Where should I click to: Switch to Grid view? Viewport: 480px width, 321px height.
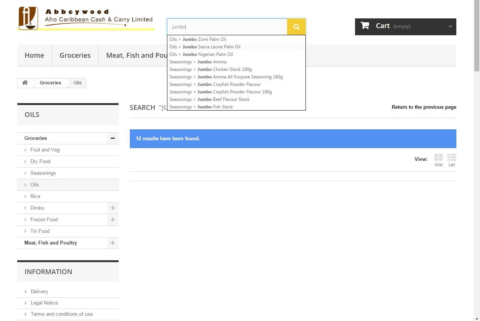tap(438, 160)
